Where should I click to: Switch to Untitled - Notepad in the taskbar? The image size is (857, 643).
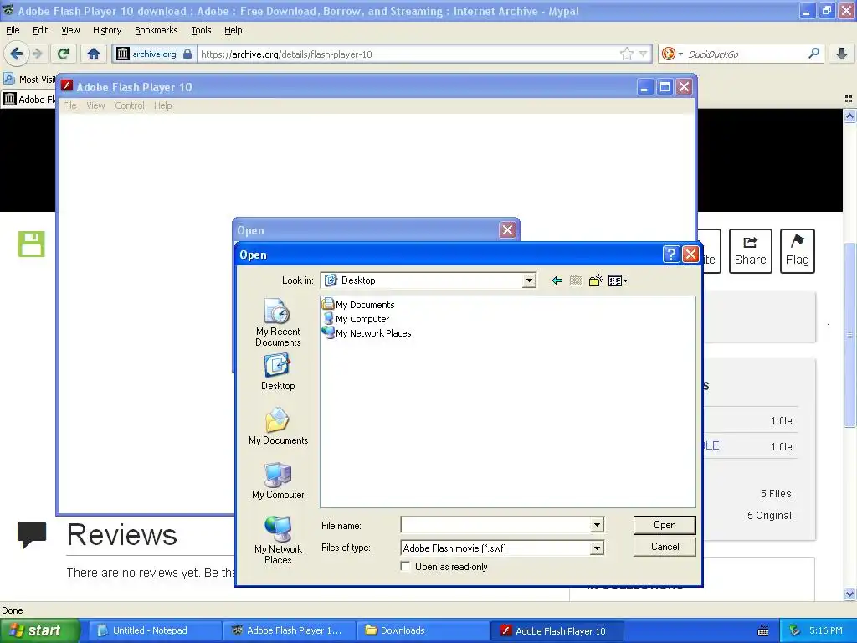(x=155, y=630)
